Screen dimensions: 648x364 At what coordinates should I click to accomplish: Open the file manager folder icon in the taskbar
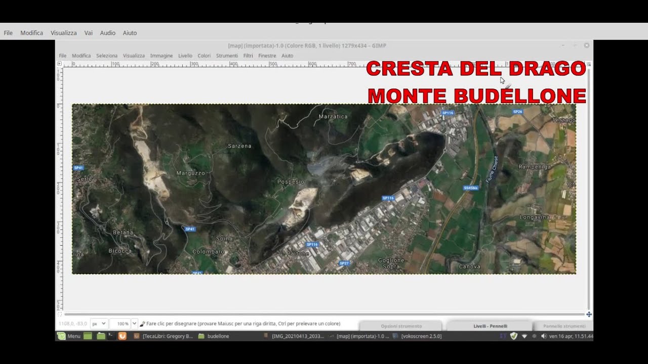[x=101, y=336]
